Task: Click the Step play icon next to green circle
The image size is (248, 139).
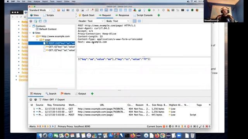Action: pyautogui.click(x=154, y=10)
